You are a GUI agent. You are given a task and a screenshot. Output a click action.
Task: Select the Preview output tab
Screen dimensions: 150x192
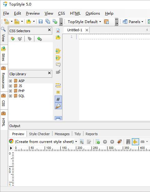coord(18,134)
